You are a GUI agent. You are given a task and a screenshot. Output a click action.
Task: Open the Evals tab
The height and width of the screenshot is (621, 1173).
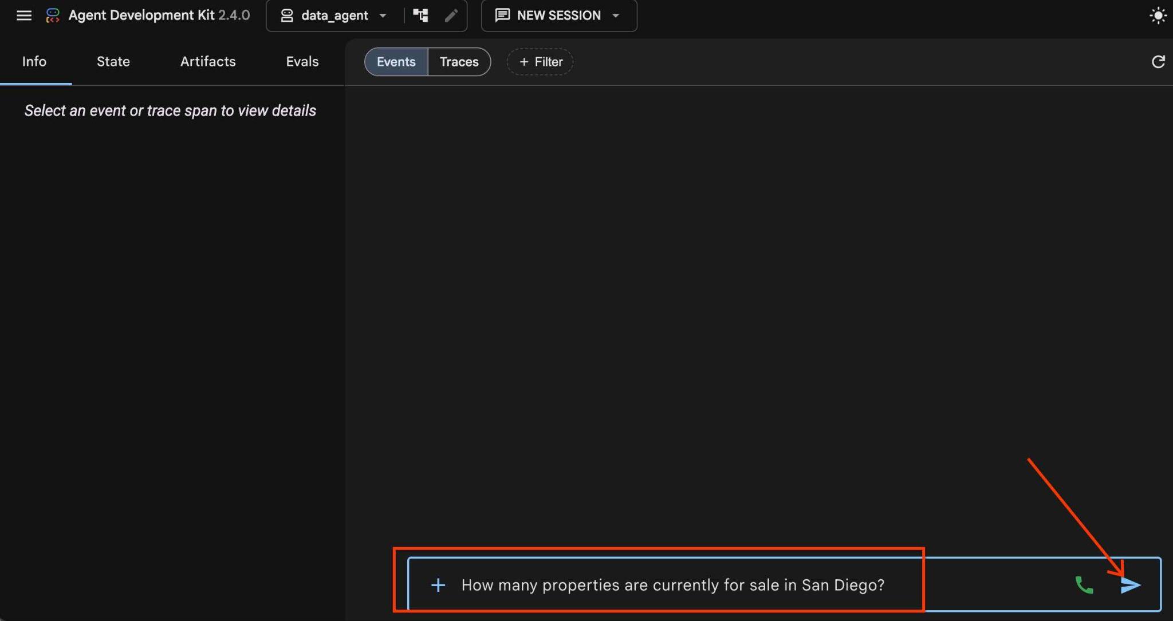pos(302,61)
